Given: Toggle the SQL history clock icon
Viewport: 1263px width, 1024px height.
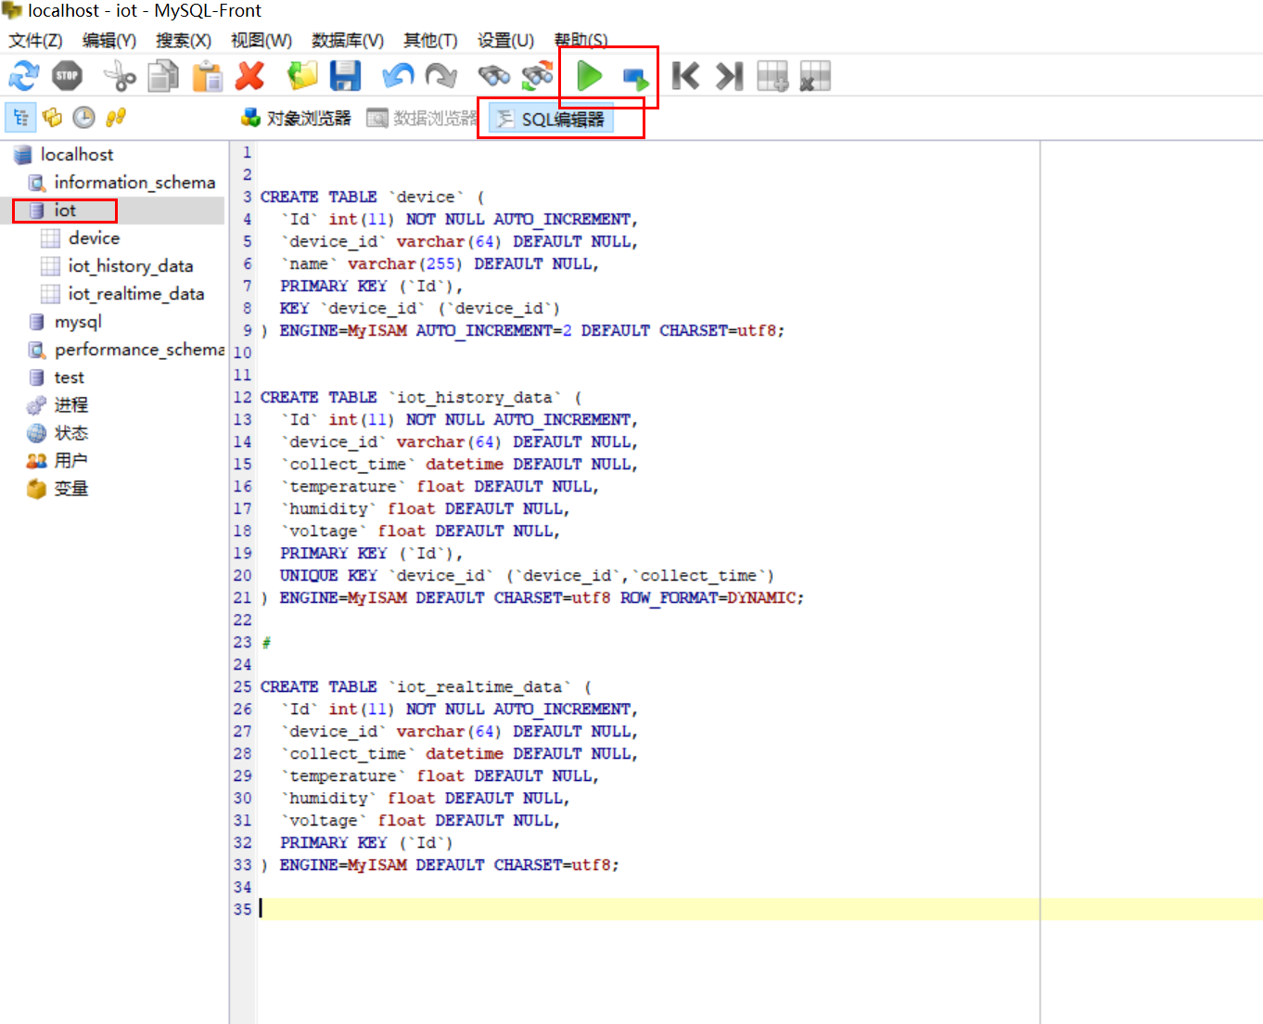Looking at the screenshot, I should click(x=83, y=118).
